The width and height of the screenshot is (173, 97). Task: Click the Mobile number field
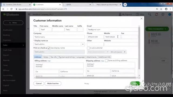[x=112, y=37]
